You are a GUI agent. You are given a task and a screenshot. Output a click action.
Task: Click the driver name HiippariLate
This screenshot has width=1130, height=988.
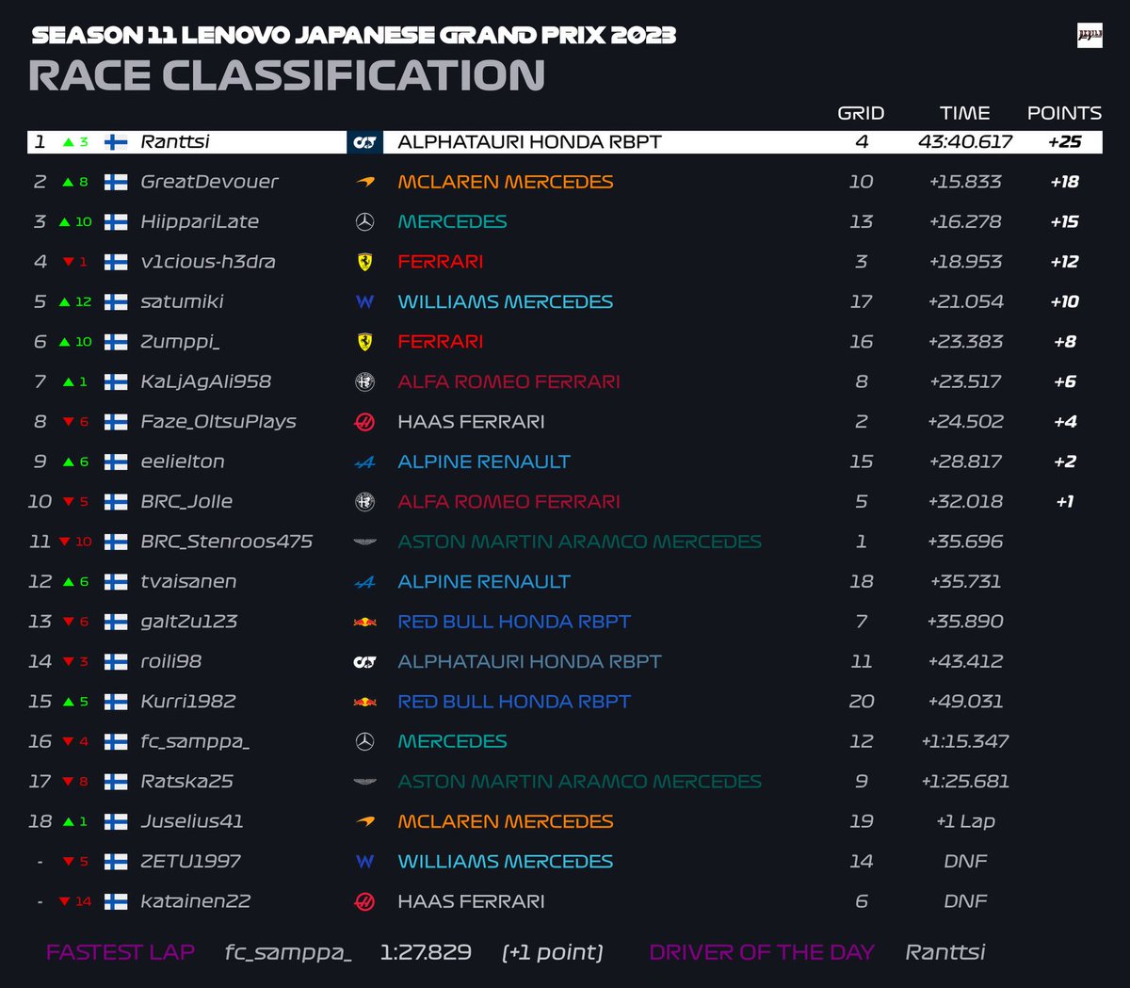click(x=200, y=222)
